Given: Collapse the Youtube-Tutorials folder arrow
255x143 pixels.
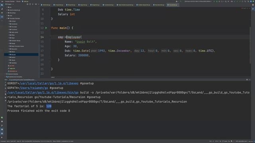Looking at the screenshot, I should pos(7,19).
